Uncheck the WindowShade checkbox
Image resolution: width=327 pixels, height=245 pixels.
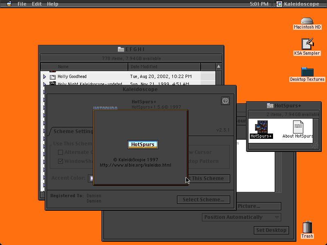[x=60, y=161]
